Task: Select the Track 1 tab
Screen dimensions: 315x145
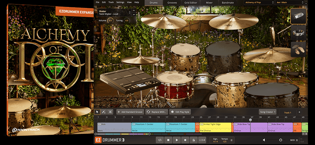Action: tap(288, 112)
